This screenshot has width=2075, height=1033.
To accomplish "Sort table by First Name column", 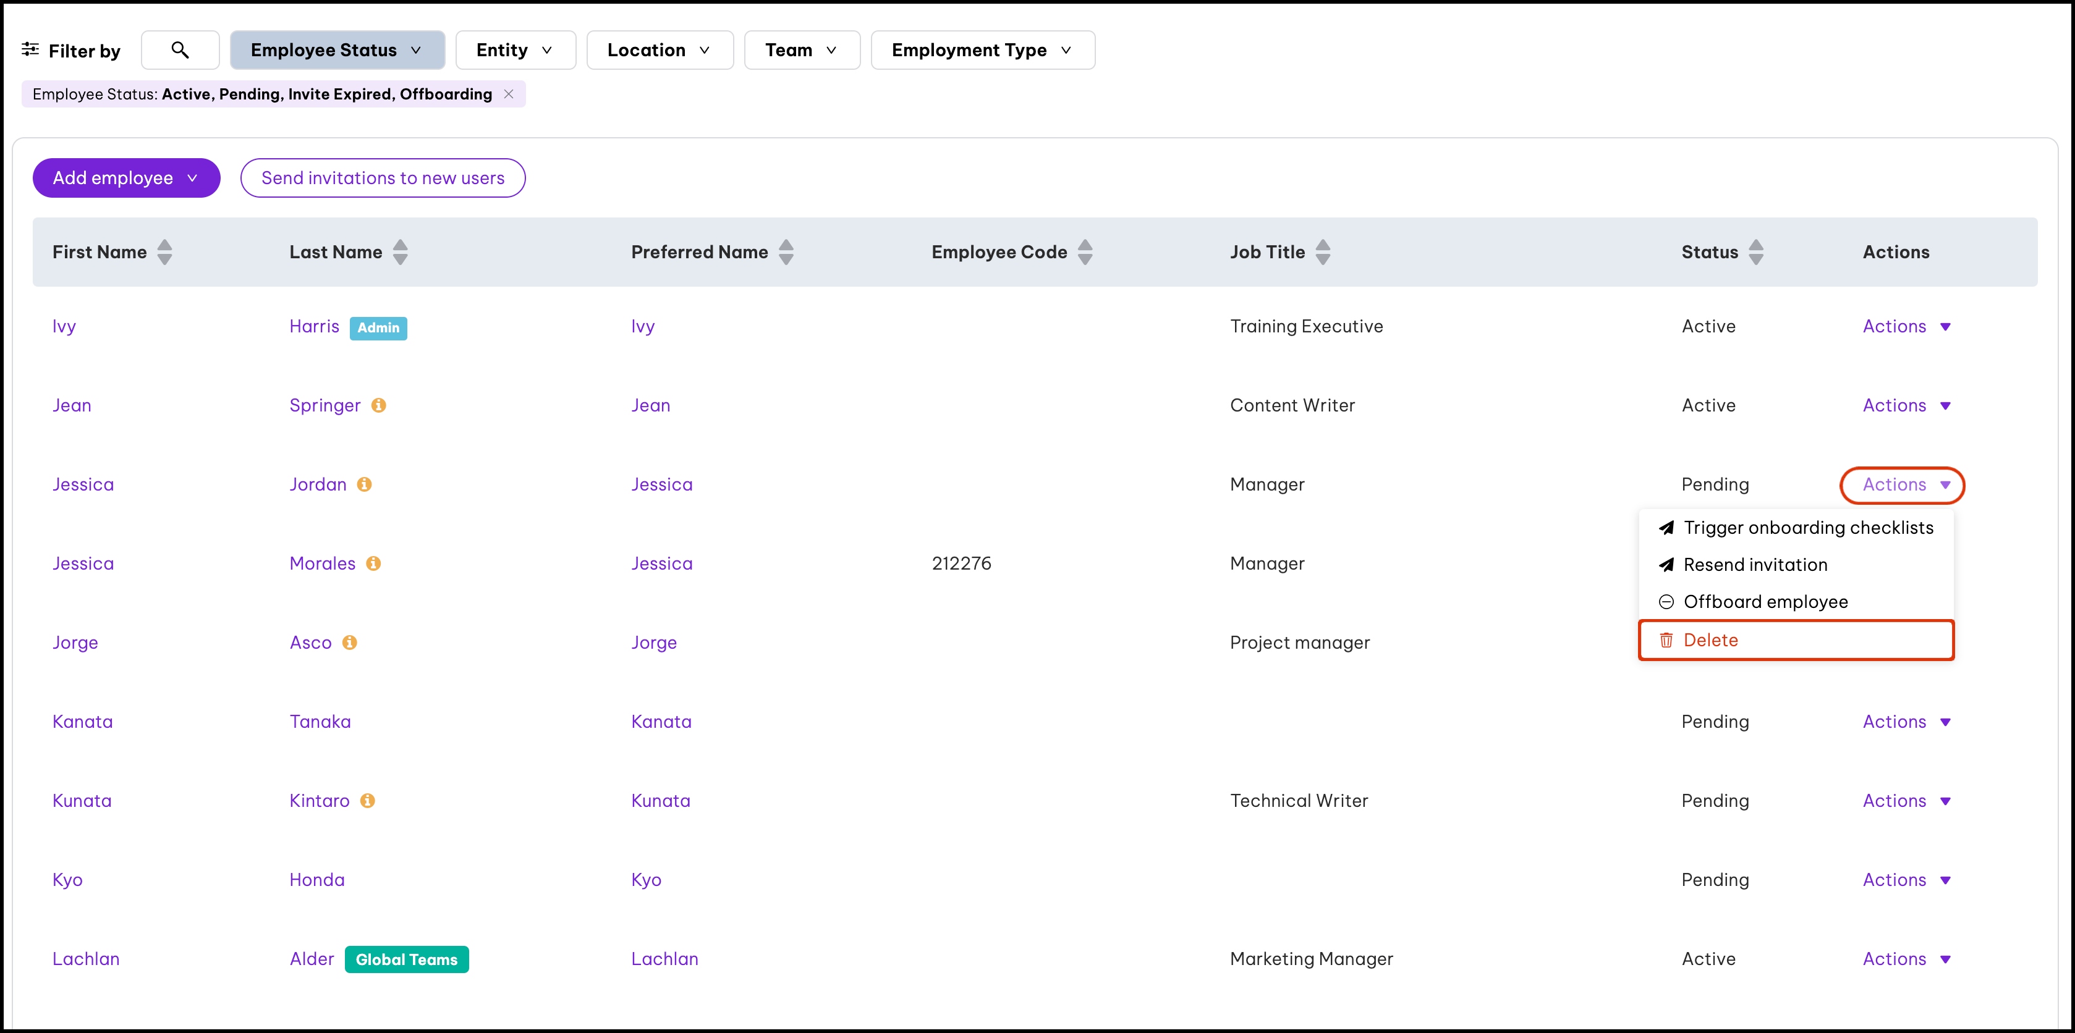I will tap(164, 252).
